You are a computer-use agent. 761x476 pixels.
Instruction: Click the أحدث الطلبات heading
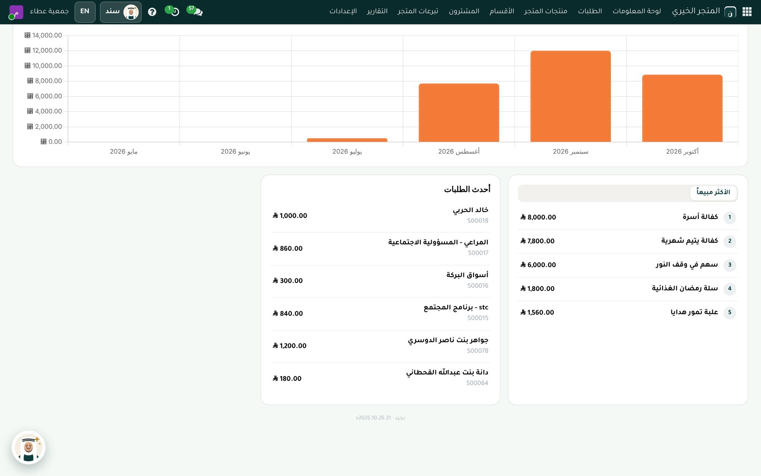(x=467, y=189)
